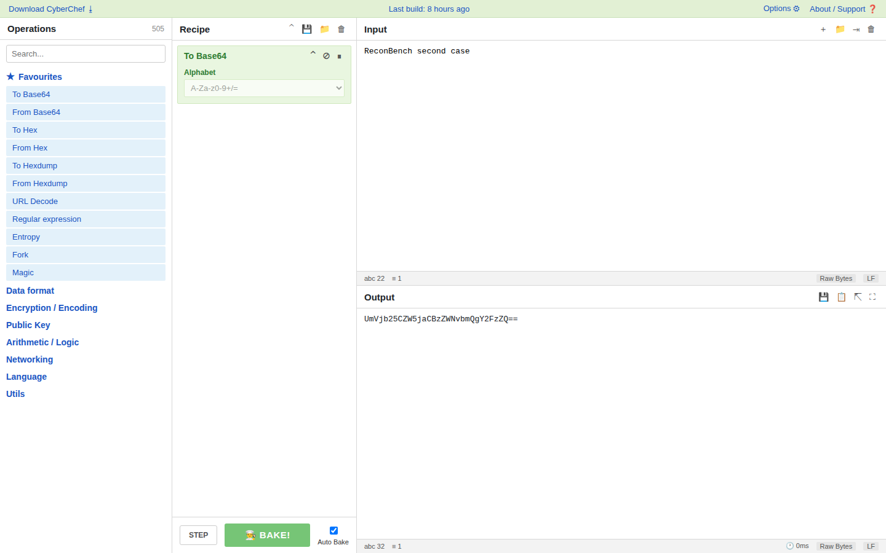Click the STEP button
The height and width of the screenshot is (553, 886).
click(198, 535)
